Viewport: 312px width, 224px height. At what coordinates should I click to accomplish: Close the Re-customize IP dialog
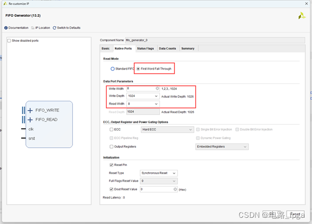306,3
